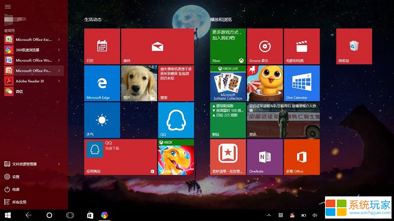
Task: Open the Movies & TV (电影和电视) tile
Action: coord(302,46)
